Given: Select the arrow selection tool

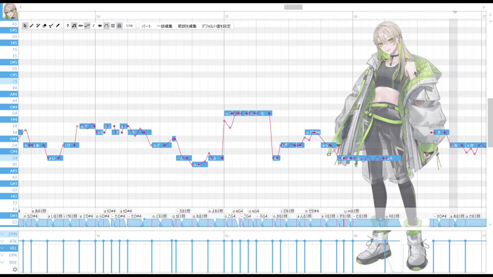Looking at the screenshot, I should coord(25,26).
